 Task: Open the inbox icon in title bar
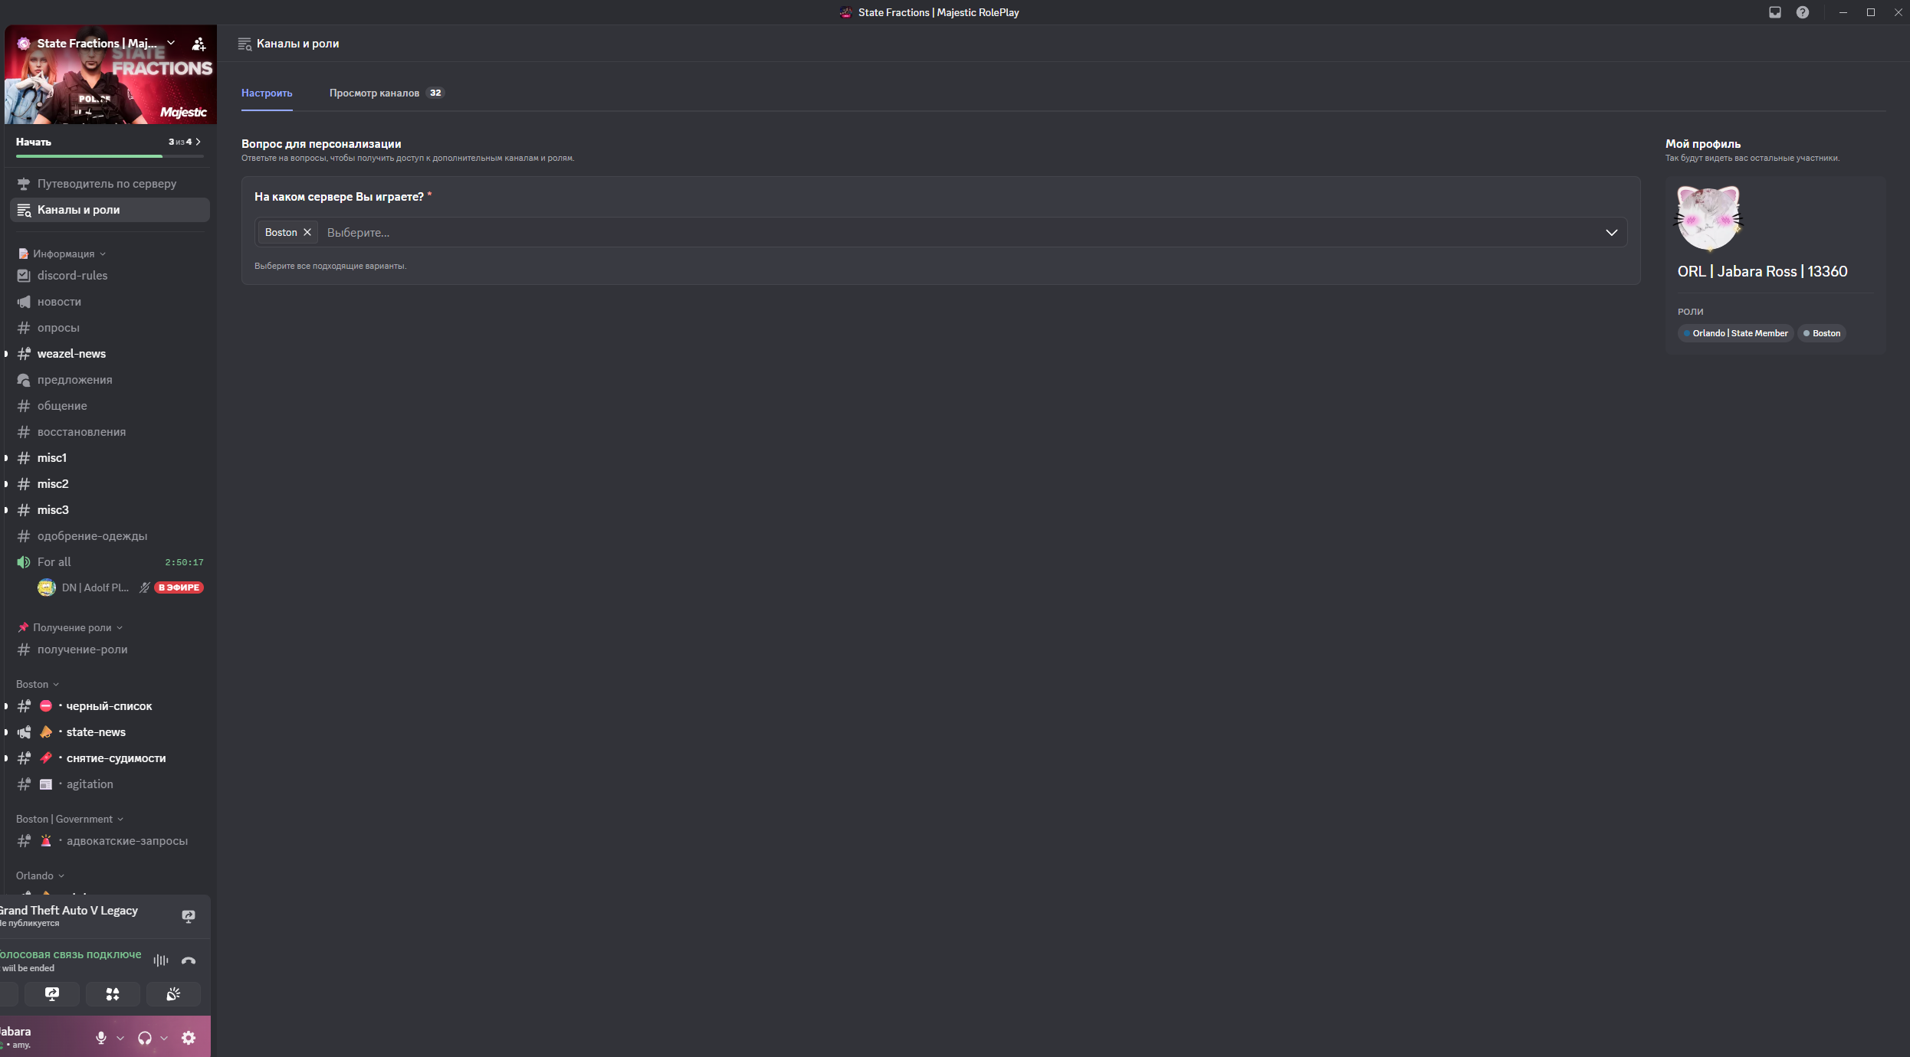point(1775,12)
